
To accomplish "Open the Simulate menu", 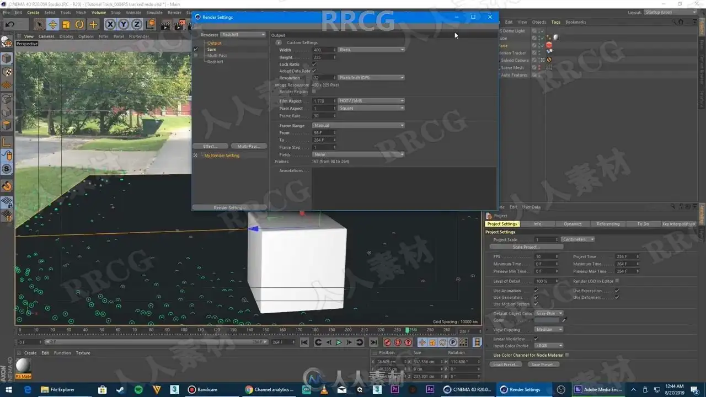I will 154,12.
